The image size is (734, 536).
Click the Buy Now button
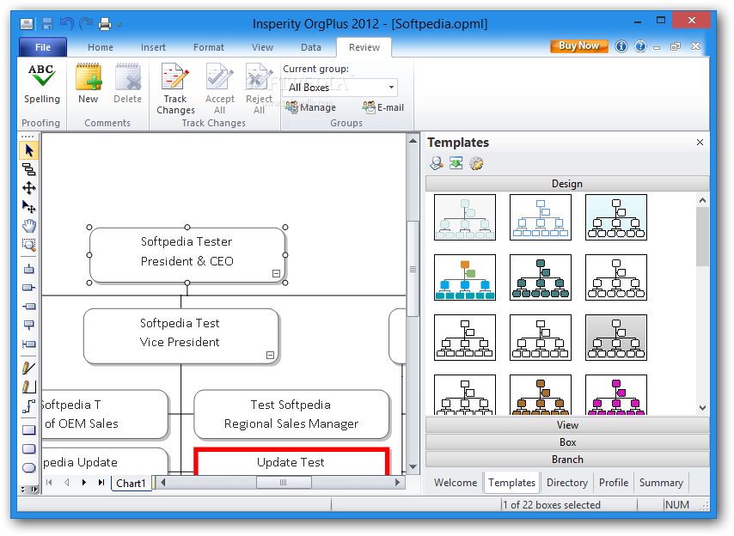(x=579, y=46)
